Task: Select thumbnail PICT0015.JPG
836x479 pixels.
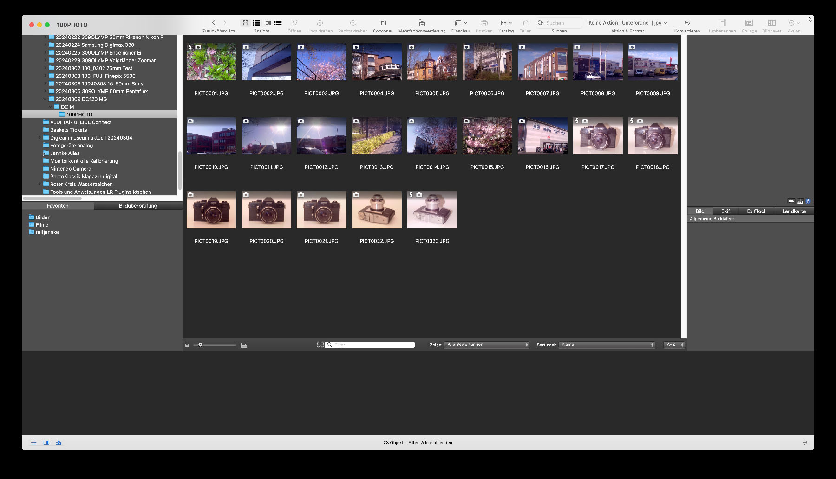Action: pos(487,136)
